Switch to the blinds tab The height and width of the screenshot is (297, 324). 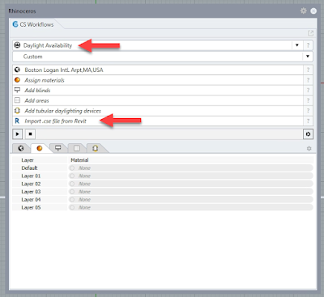click(x=58, y=148)
